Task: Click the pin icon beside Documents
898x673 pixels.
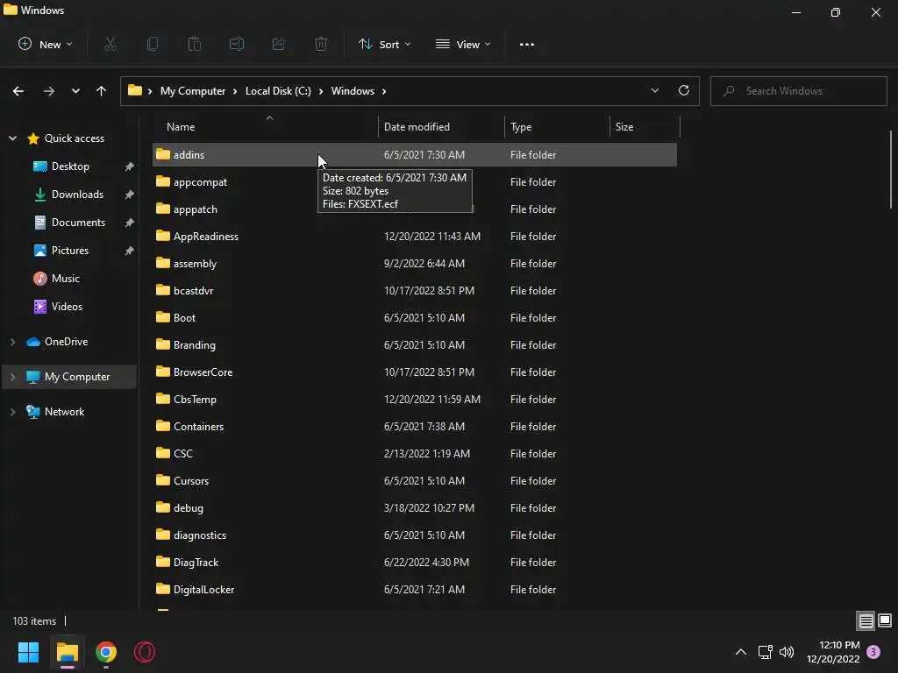Action: pos(130,223)
